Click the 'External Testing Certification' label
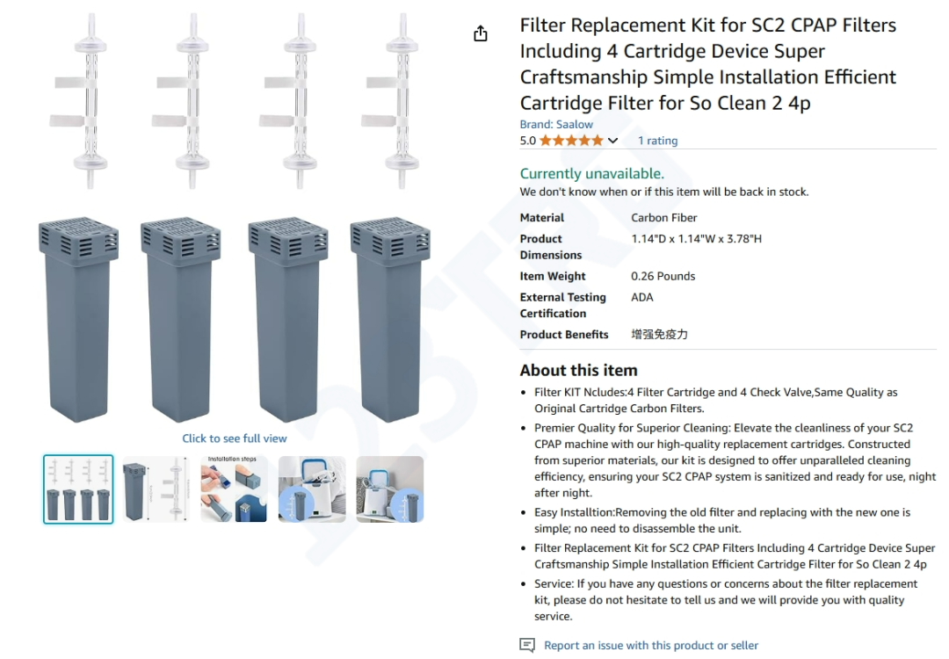The height and width of the screenshot is (659, 949). coord(562,305)
